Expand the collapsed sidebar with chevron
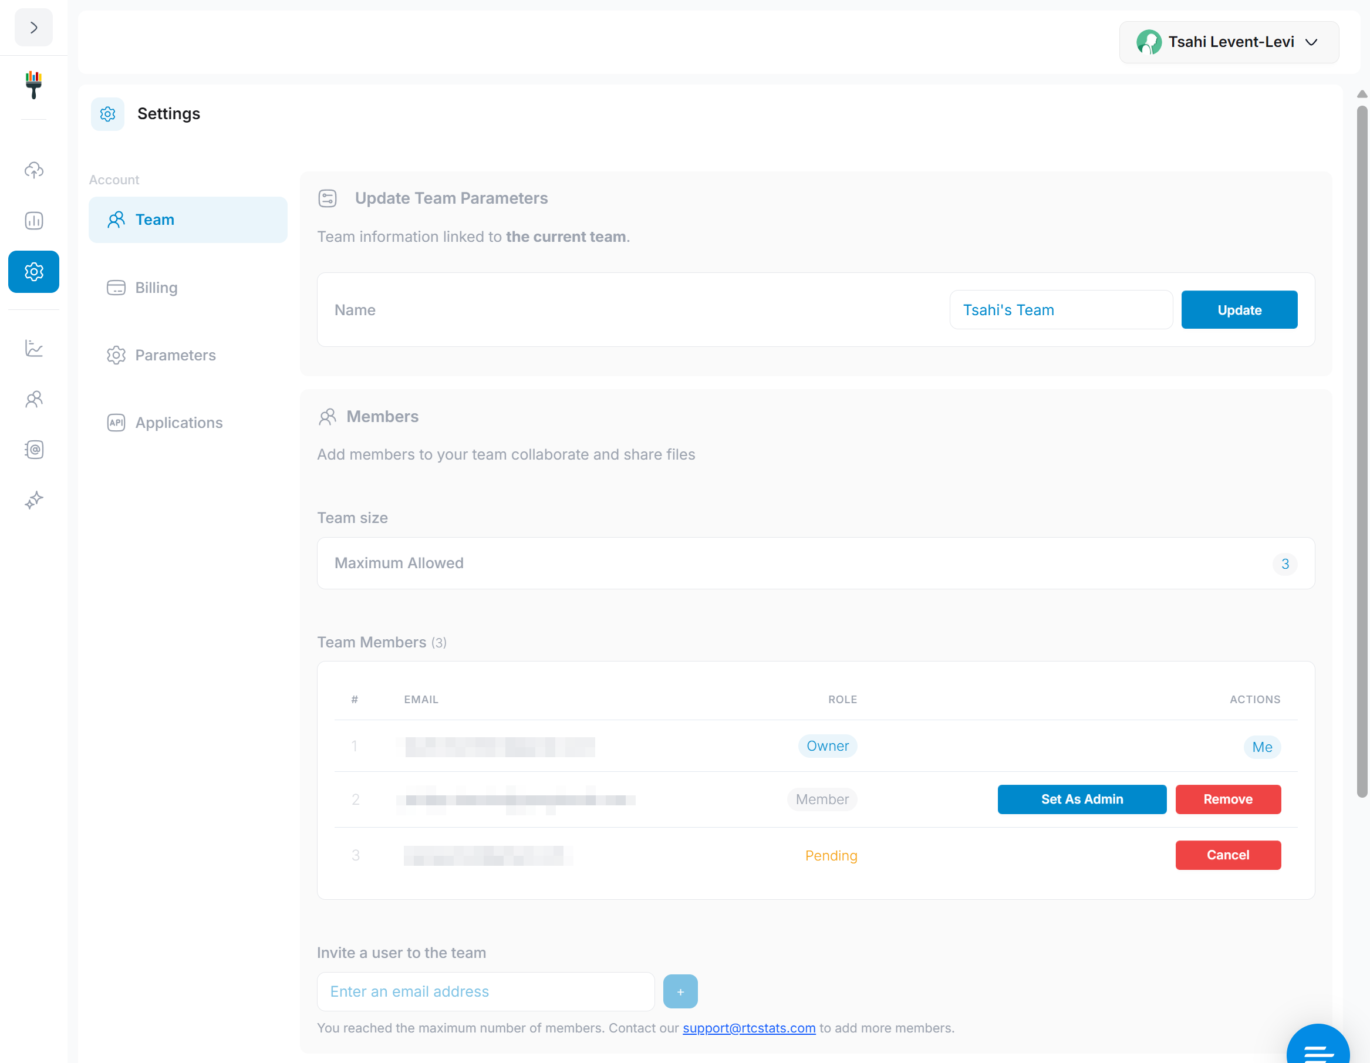 point(33,28)
